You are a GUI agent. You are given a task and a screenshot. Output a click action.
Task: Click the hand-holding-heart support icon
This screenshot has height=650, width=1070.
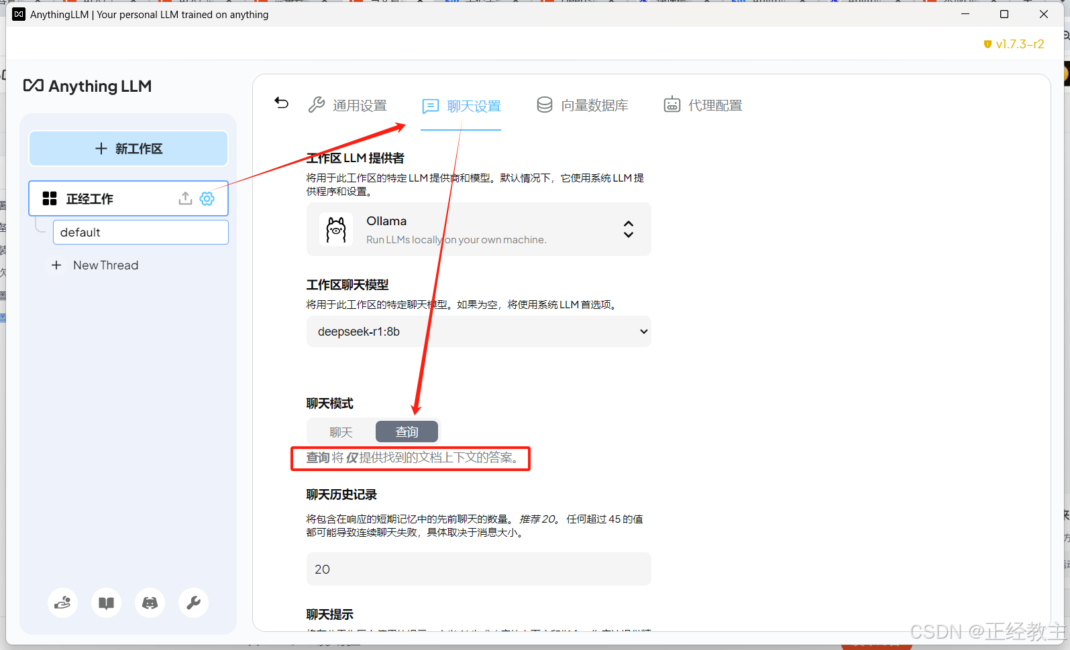(62, 603)
